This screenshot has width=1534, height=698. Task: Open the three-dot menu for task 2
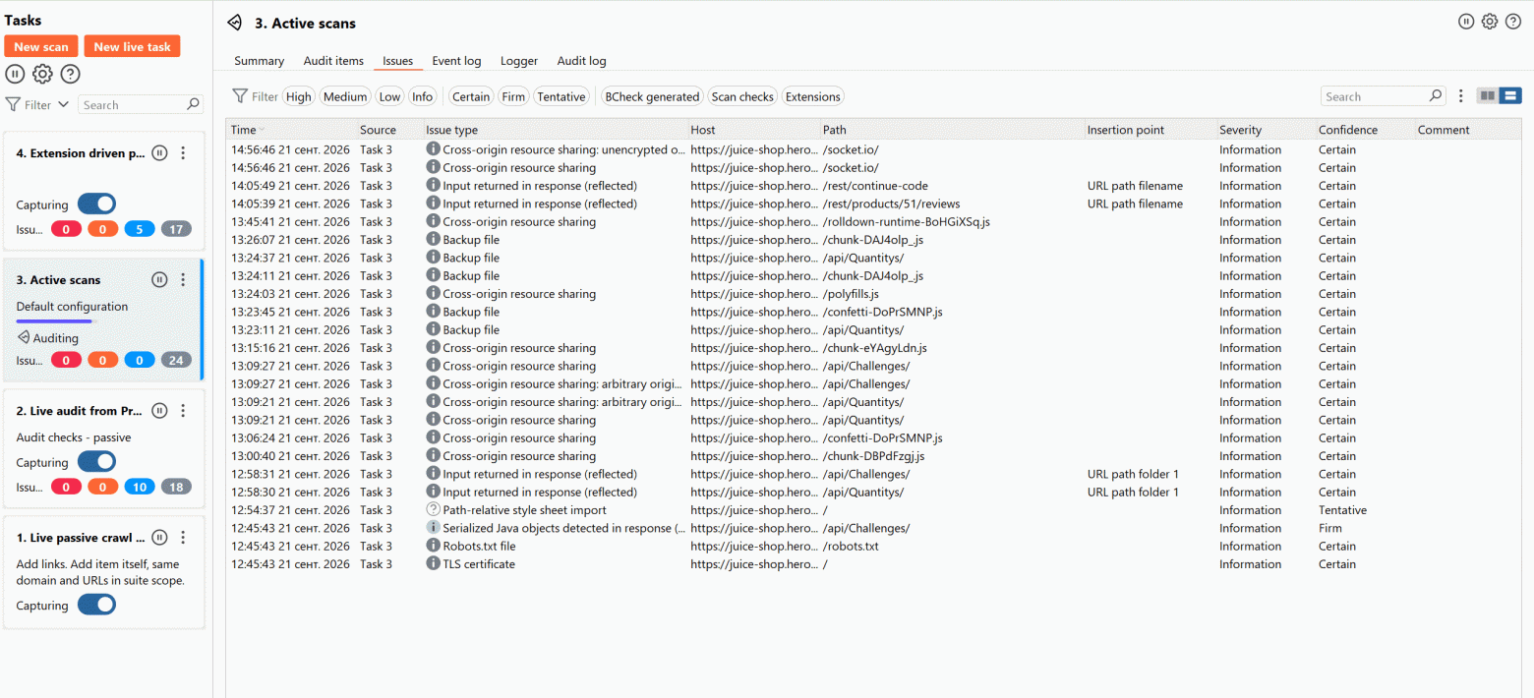click(183, 411)
